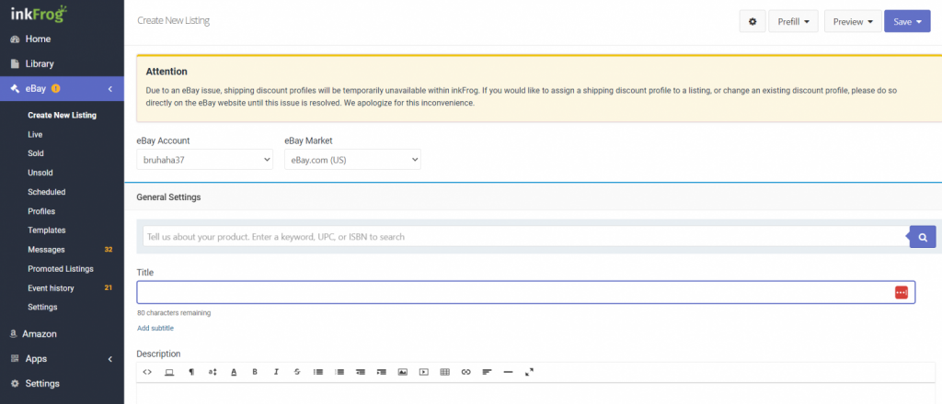Image resolution: width=942 pixels, height=404 pixels.
Task: Click the Attention notice heading
Action: [167, 72]
